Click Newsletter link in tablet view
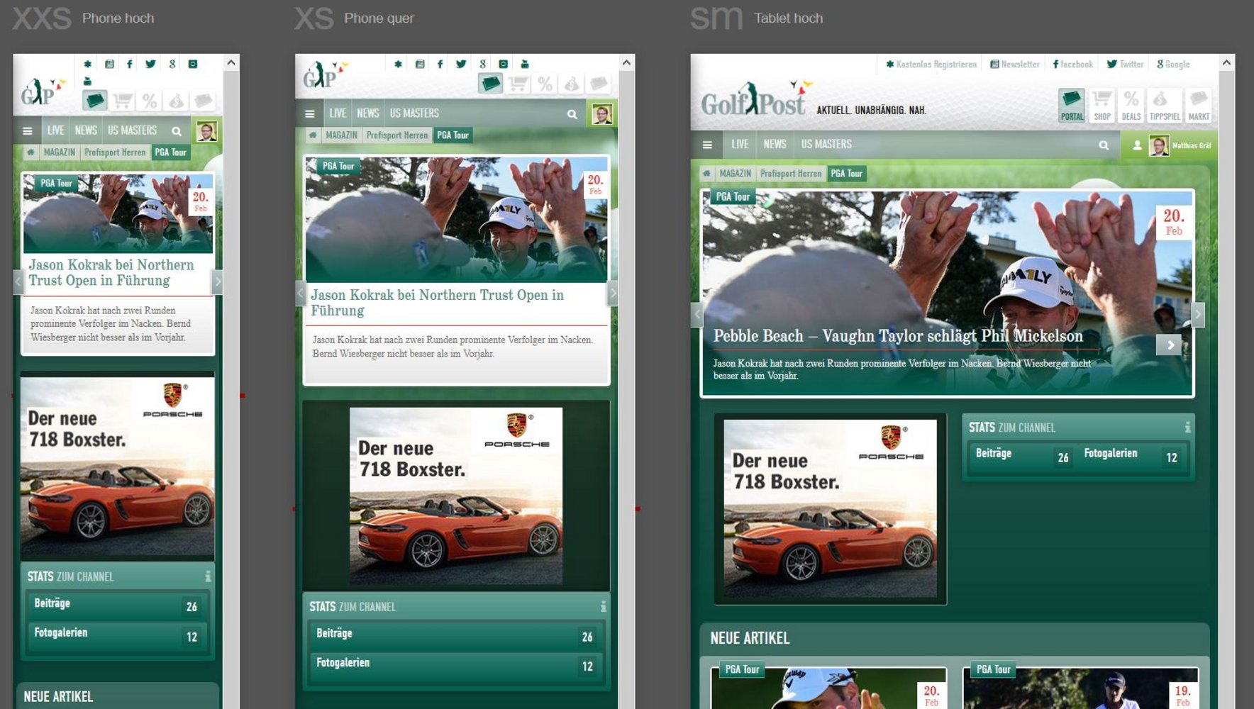Screen dimensions: 1254x709 [1015, 65]
